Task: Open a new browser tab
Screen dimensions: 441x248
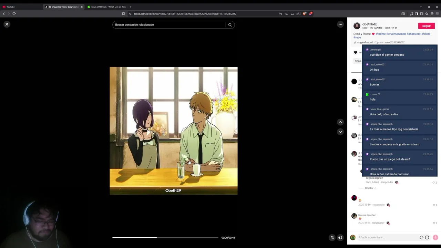Action: click(130, 7)
